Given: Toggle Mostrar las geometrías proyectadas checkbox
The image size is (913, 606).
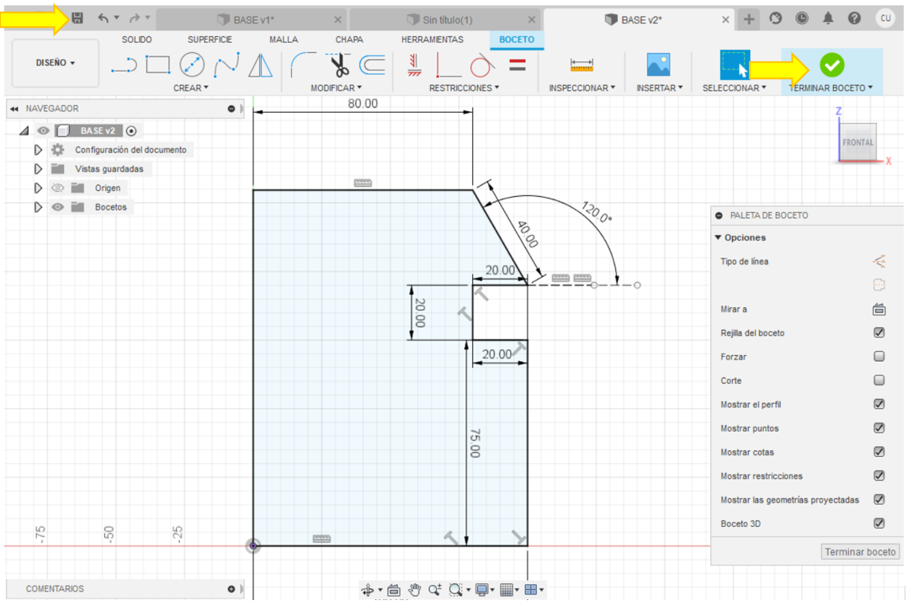Looking at the screenshot, I should coord(879,499).
